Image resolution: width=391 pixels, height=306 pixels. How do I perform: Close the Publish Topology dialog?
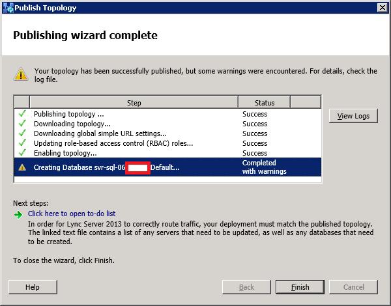click(383, 8)
